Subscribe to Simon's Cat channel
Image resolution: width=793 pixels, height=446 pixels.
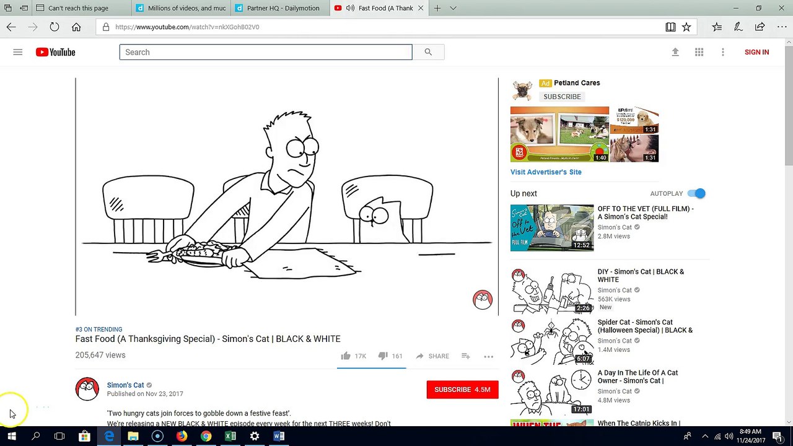462,390
